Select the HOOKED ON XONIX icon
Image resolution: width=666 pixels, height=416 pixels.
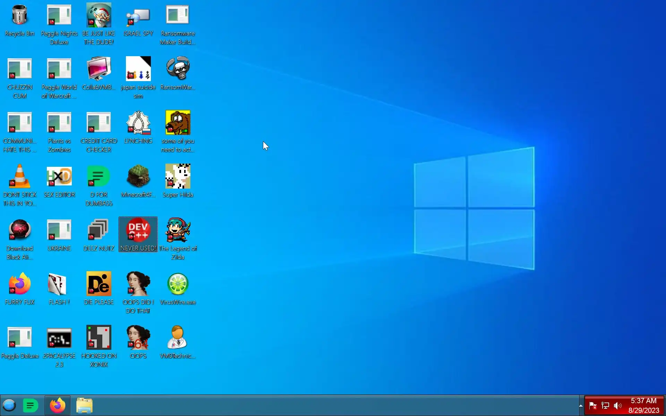click(99, 338)
